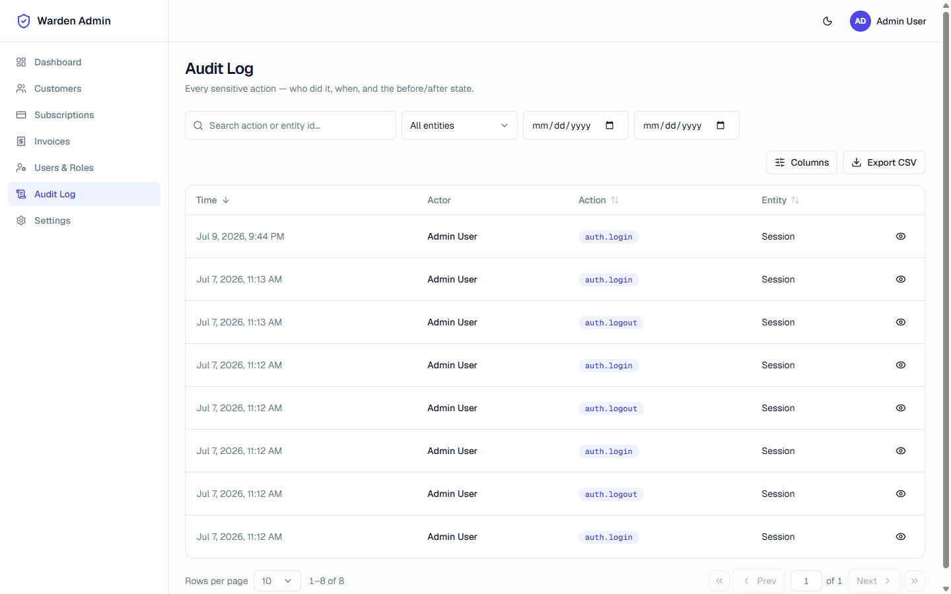The image size is (951, 594).
Task: Go to Customers in the sidebar
Action: coord(84,88)
